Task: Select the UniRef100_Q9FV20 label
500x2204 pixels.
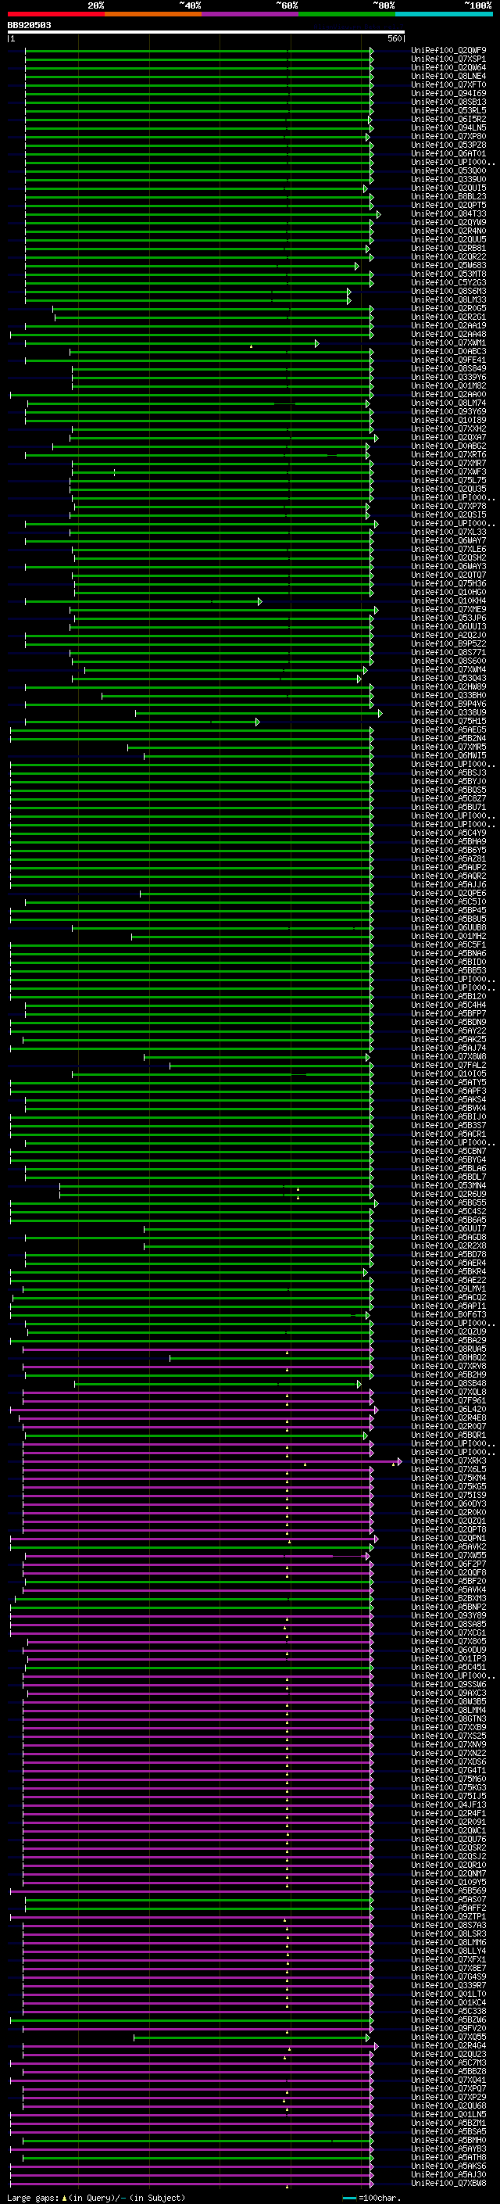Action: tap(448, 2029)
